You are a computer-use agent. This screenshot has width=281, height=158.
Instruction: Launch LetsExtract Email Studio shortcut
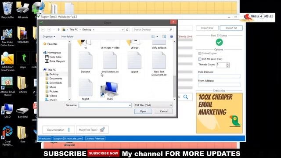pyautogui.click(x=7, y=62)
